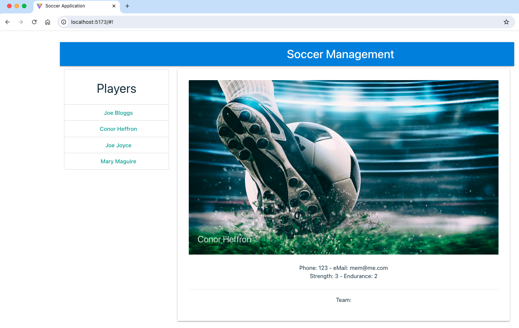Open a new browser tab
The height and width of the screenshot is (328, 519).
tap(127, 6)
